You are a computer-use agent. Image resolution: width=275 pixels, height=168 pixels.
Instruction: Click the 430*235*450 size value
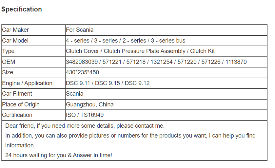pyautogui.click(x=82, y=72)
